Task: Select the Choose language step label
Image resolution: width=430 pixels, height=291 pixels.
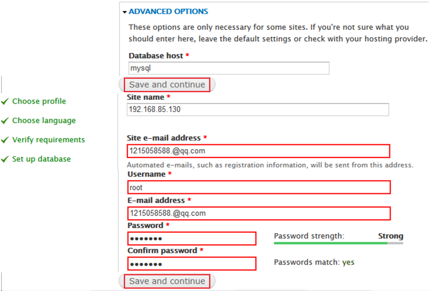Action: click(44, 120)
